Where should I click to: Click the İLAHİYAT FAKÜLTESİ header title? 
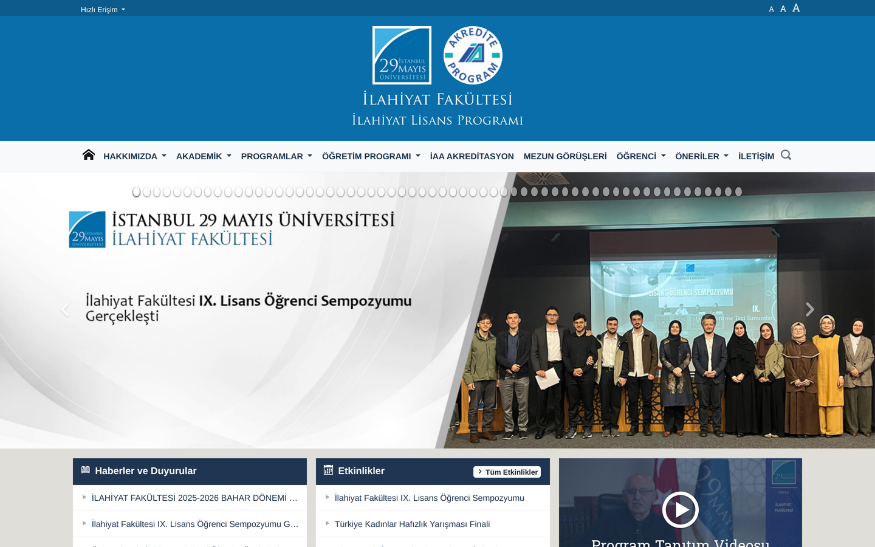[437, 99]
